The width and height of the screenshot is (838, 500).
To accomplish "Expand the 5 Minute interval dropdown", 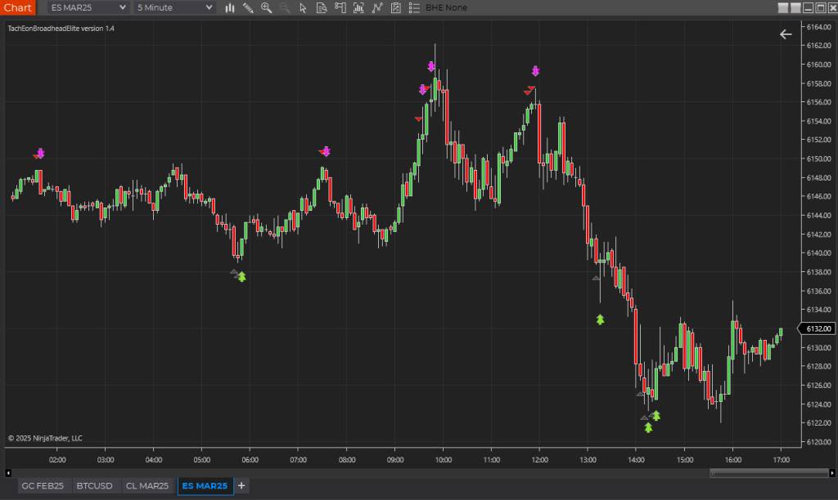I will pyautogui.click(x=175, y=8).
